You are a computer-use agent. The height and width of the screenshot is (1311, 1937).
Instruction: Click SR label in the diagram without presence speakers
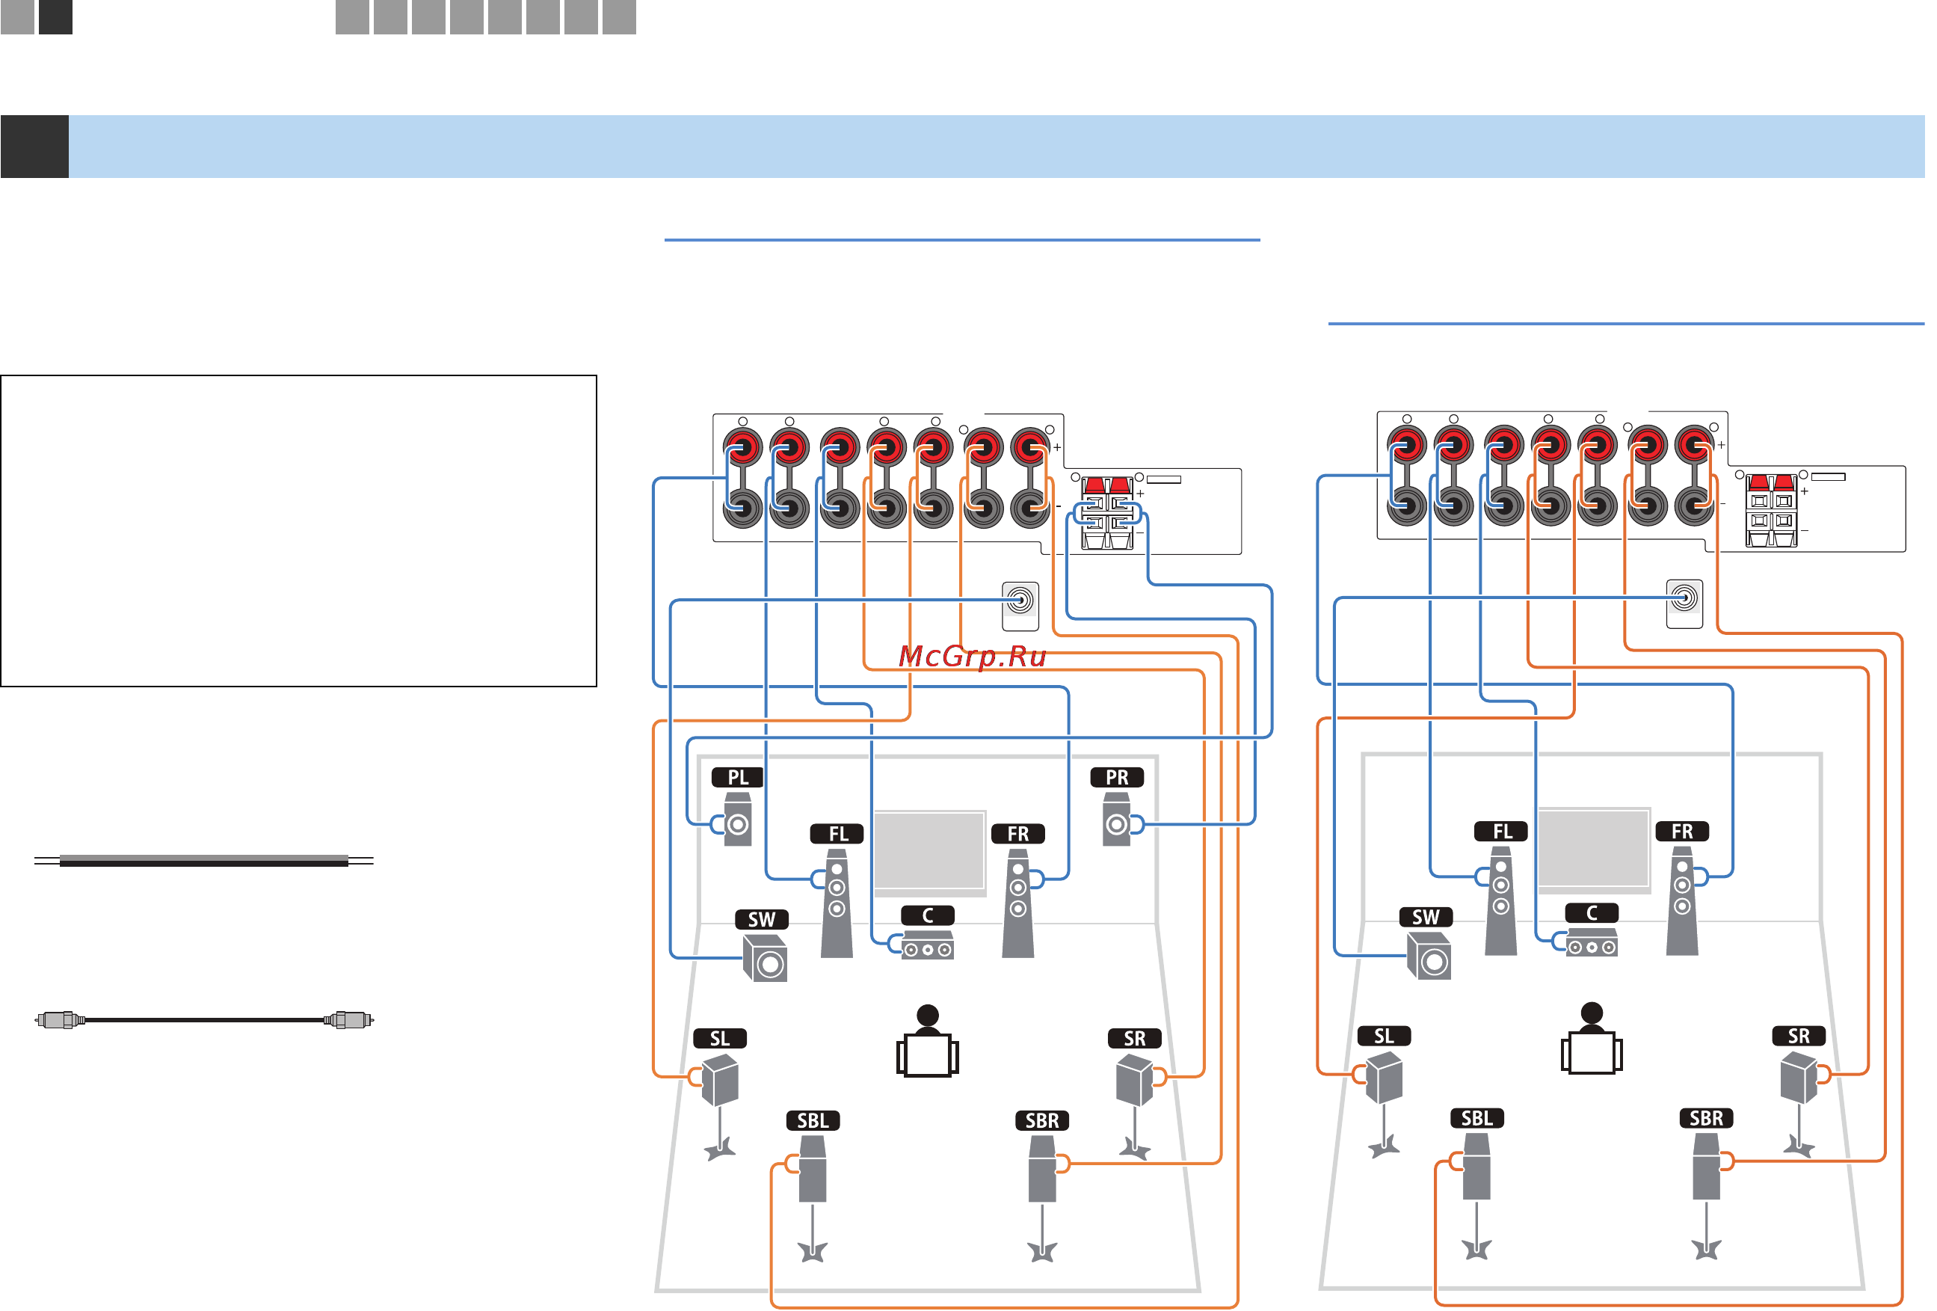tap(1799, 1037)
